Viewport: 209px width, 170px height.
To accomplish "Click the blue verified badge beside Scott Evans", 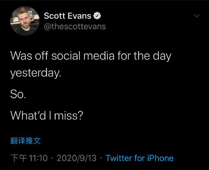I will (97, 16).
